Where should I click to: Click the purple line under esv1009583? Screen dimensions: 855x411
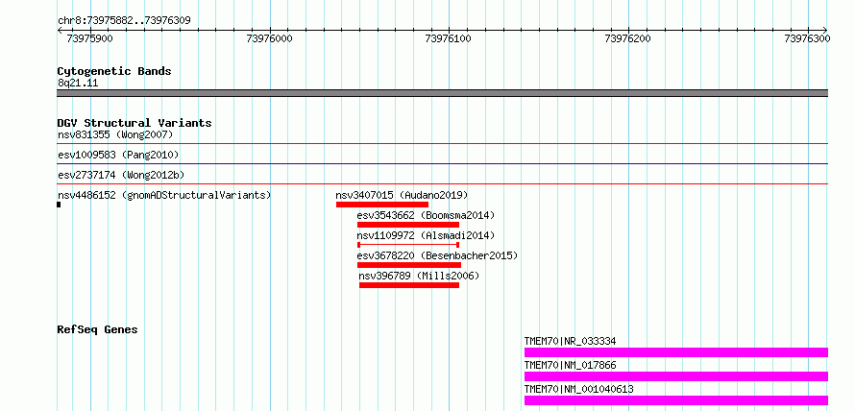coord(442,163)
